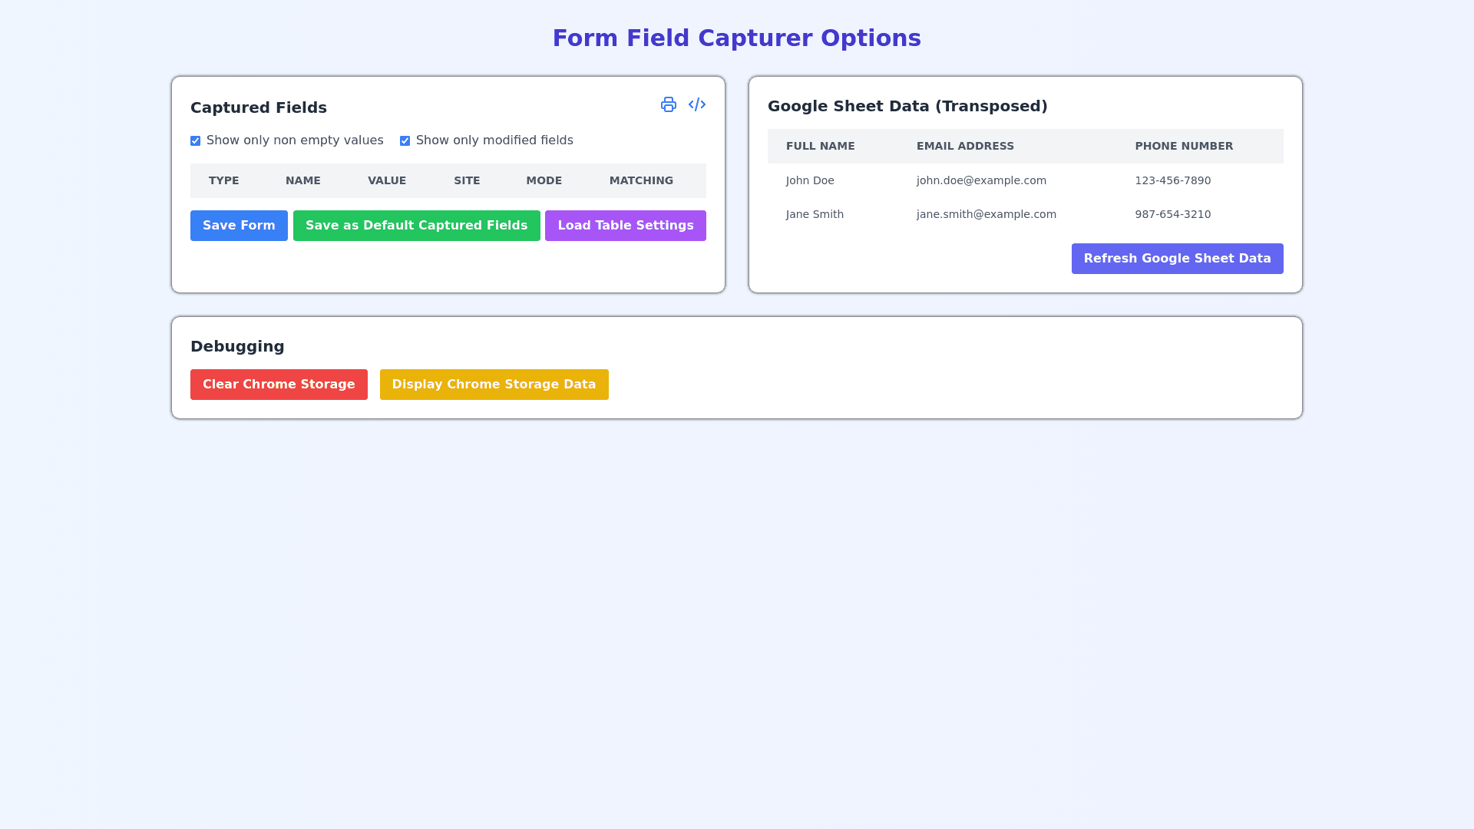
Task: Toggle Show only non empty values checkbox
Action: click(196, 141)
